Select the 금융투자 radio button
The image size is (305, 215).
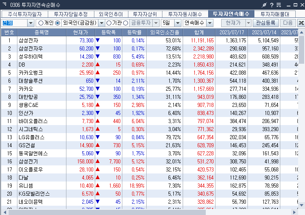pos(126,23)
